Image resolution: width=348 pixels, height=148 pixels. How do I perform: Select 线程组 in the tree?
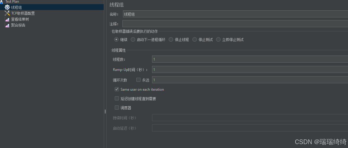[x=16, y=7]
